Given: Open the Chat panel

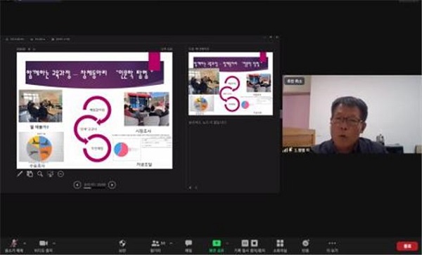Looking at the screenshot, I should click(188, 246).
